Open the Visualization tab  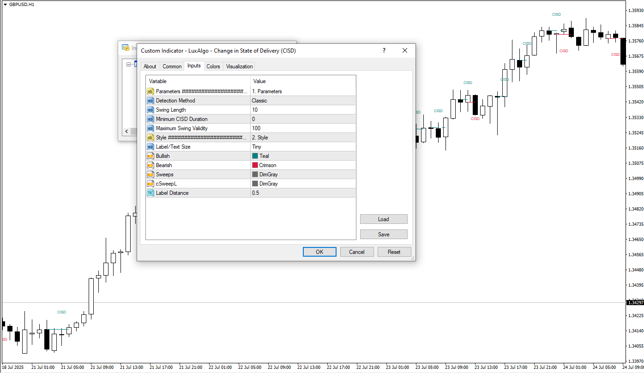click(x=240, y=66)
